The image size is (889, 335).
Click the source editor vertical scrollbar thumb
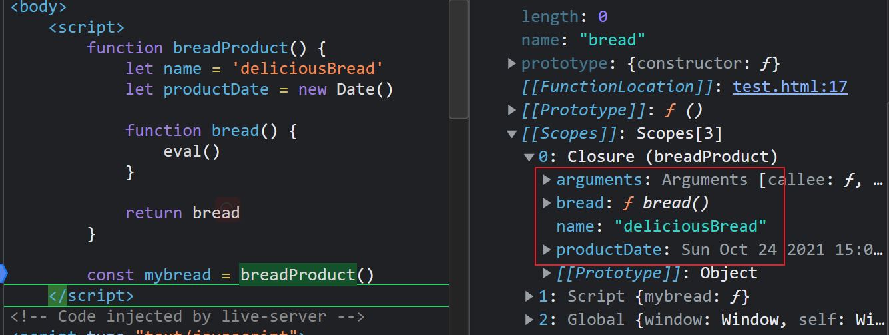point(459,59)
